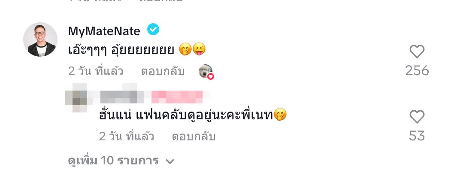Open the blurred reply author's avatar
Image resolution: width=454 pixels, height=182 pixels.
(76, 98)
